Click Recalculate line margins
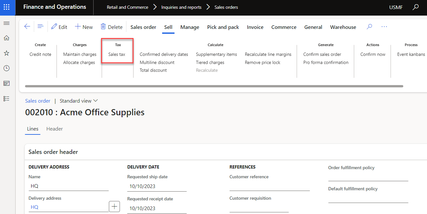Screen dimensions: 427x214 [268, 54]
